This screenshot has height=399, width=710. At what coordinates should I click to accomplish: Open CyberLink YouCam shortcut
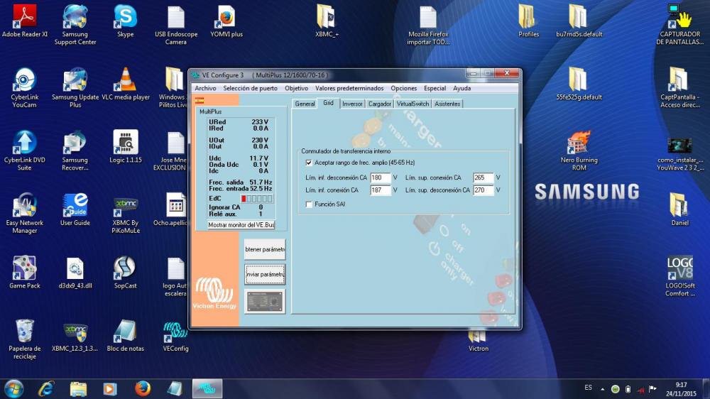click(24, 88)
